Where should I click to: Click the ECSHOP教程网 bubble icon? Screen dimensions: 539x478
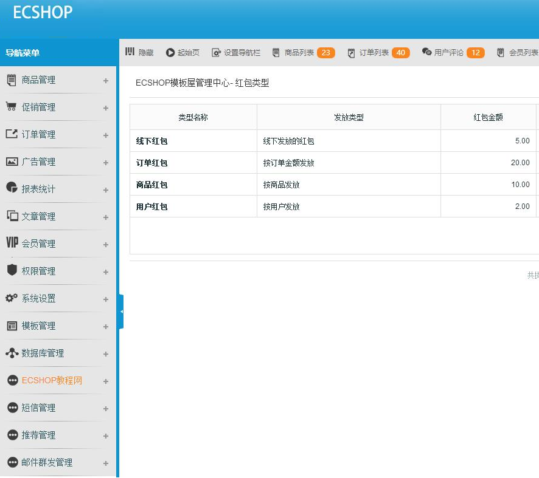(13, 380)
